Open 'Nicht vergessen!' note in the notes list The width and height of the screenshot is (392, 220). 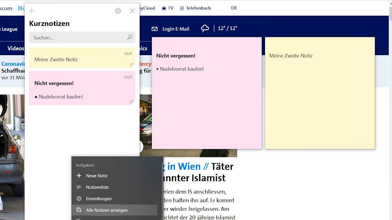(82, 89)
